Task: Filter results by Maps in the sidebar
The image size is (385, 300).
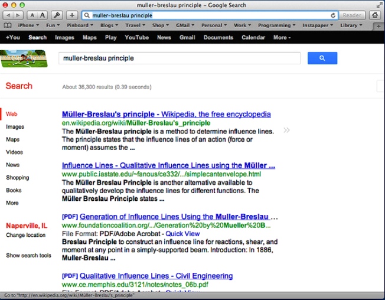Action: click(x=12, y=139)
